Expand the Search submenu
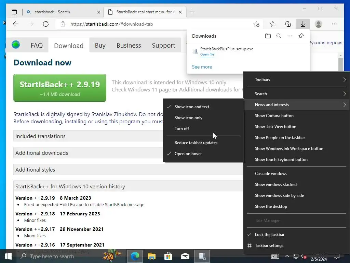Viewport: 350px width, 263px height. (296, 94)
